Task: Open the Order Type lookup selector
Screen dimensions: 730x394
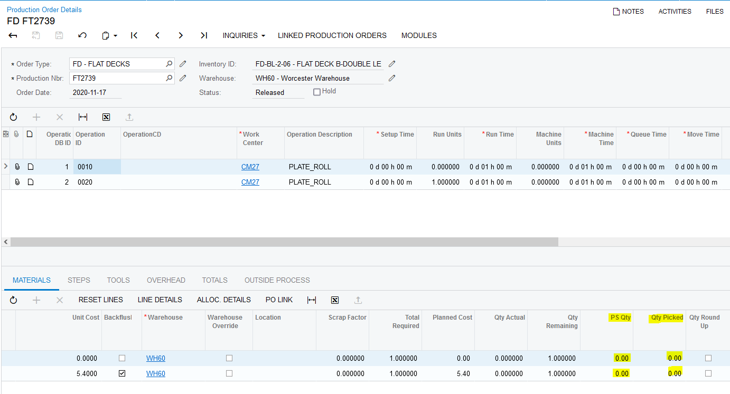Action: click(169, 64)
